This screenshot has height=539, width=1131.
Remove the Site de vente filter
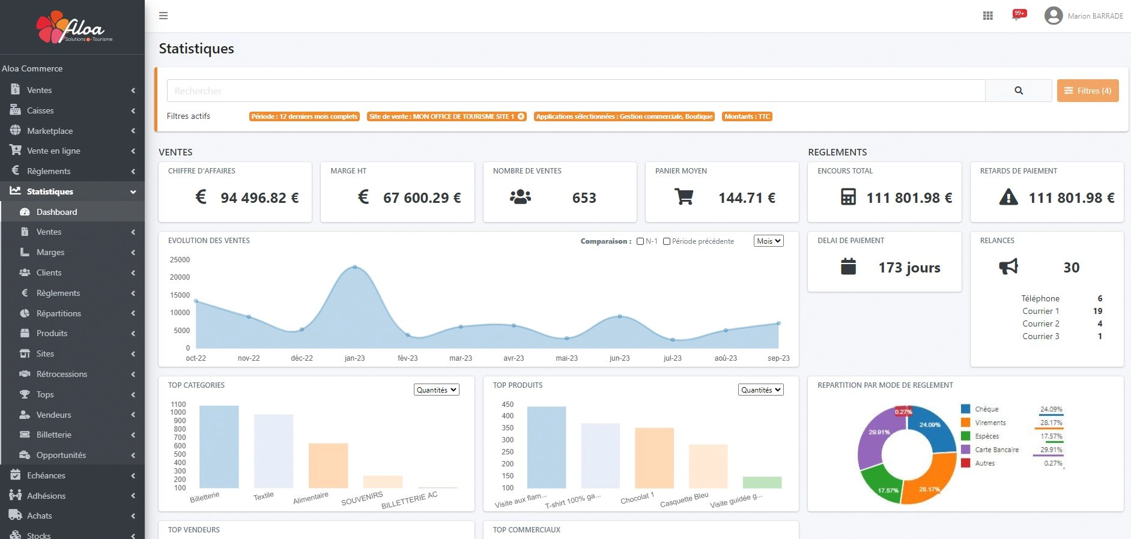(x=521, y=116)
